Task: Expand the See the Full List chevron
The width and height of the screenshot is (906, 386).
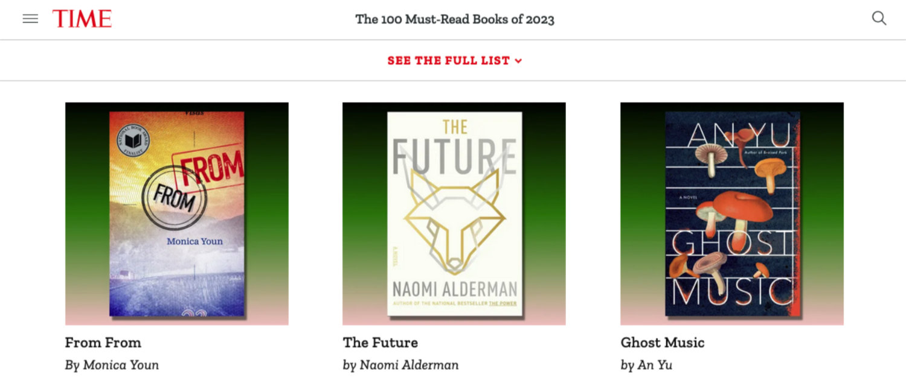Action: 518,61
